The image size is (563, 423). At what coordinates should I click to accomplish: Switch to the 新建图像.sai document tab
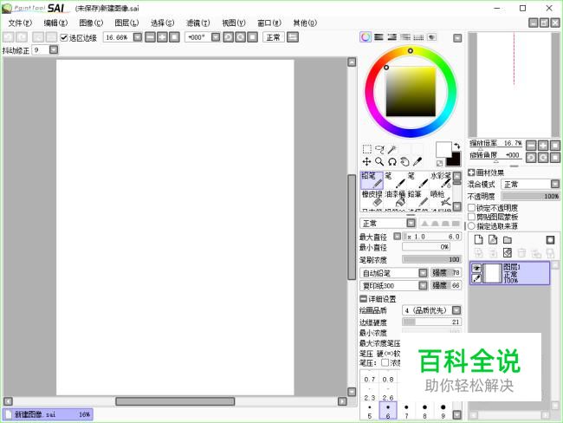coord(48,414)
